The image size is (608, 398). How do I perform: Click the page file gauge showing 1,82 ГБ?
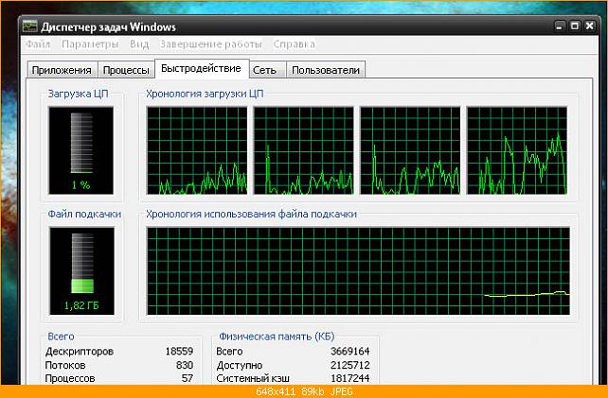pos(81,270)
